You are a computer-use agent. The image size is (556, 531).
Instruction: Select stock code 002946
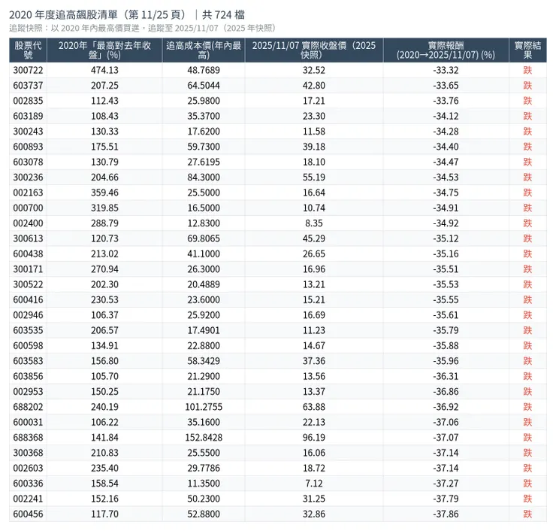(28, 315)
